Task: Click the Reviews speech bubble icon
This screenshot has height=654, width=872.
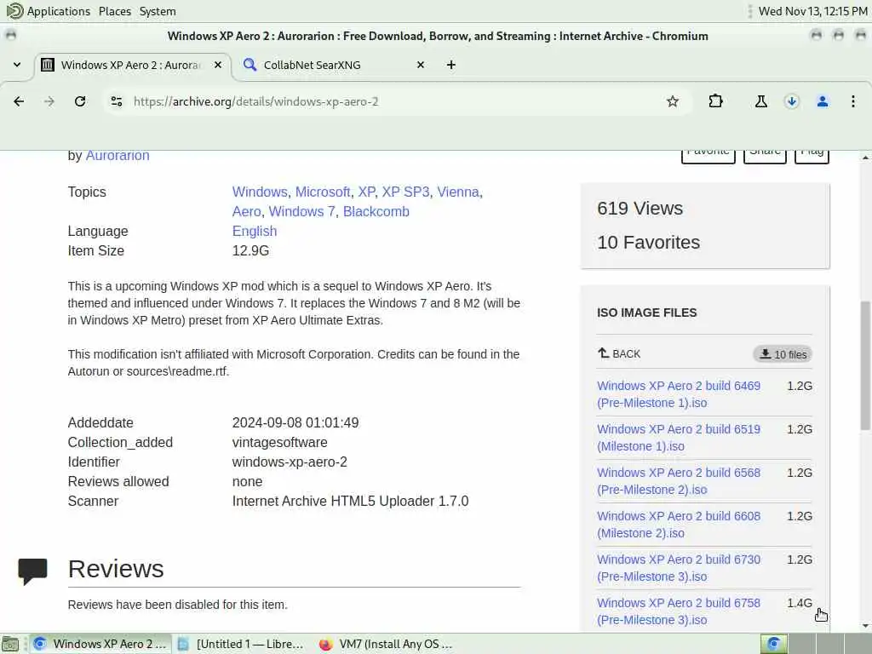Action: coord(33,571)
